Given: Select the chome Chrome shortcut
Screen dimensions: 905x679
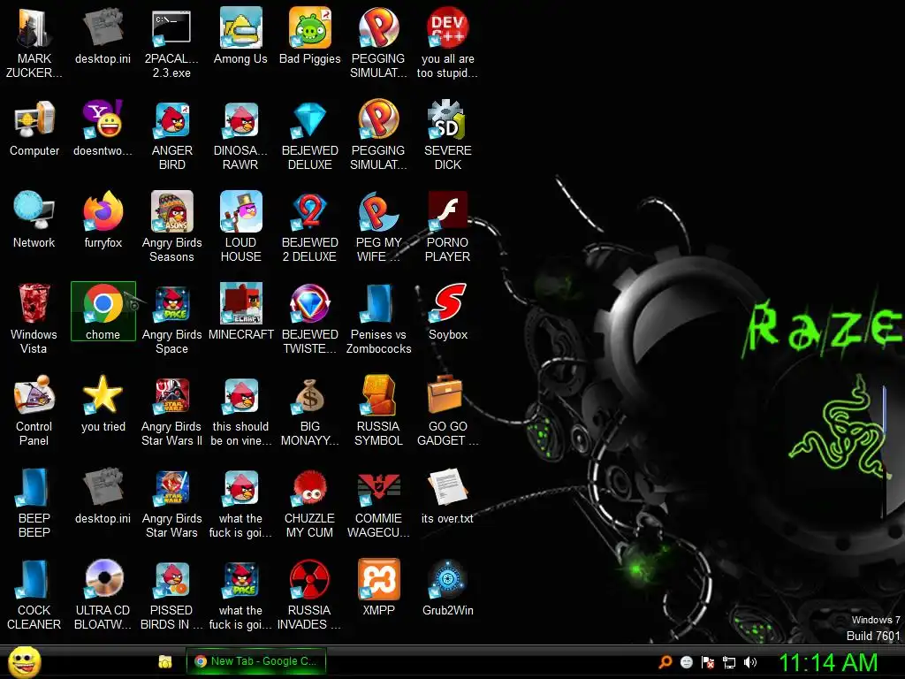Looking at the screenshot, I should pyautogui.click(x=103, y=312).
